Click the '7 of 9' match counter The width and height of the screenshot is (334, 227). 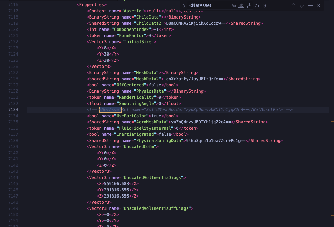click(x=260, y=6)
